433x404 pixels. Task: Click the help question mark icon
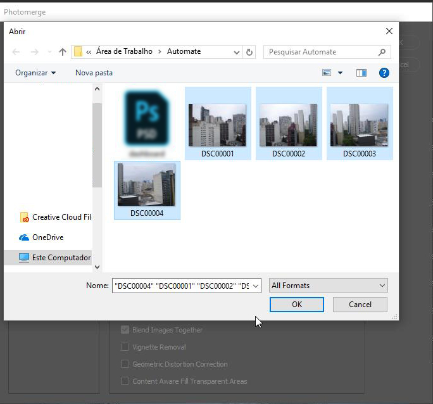click(384, 73)
